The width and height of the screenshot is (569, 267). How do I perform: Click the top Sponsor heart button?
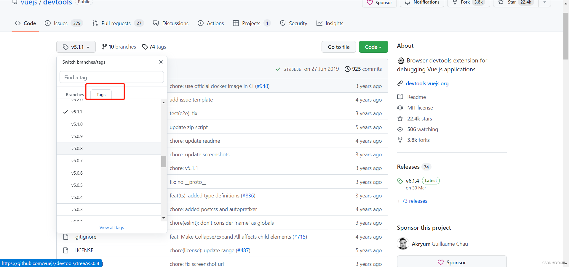click(x=379, y=3)
